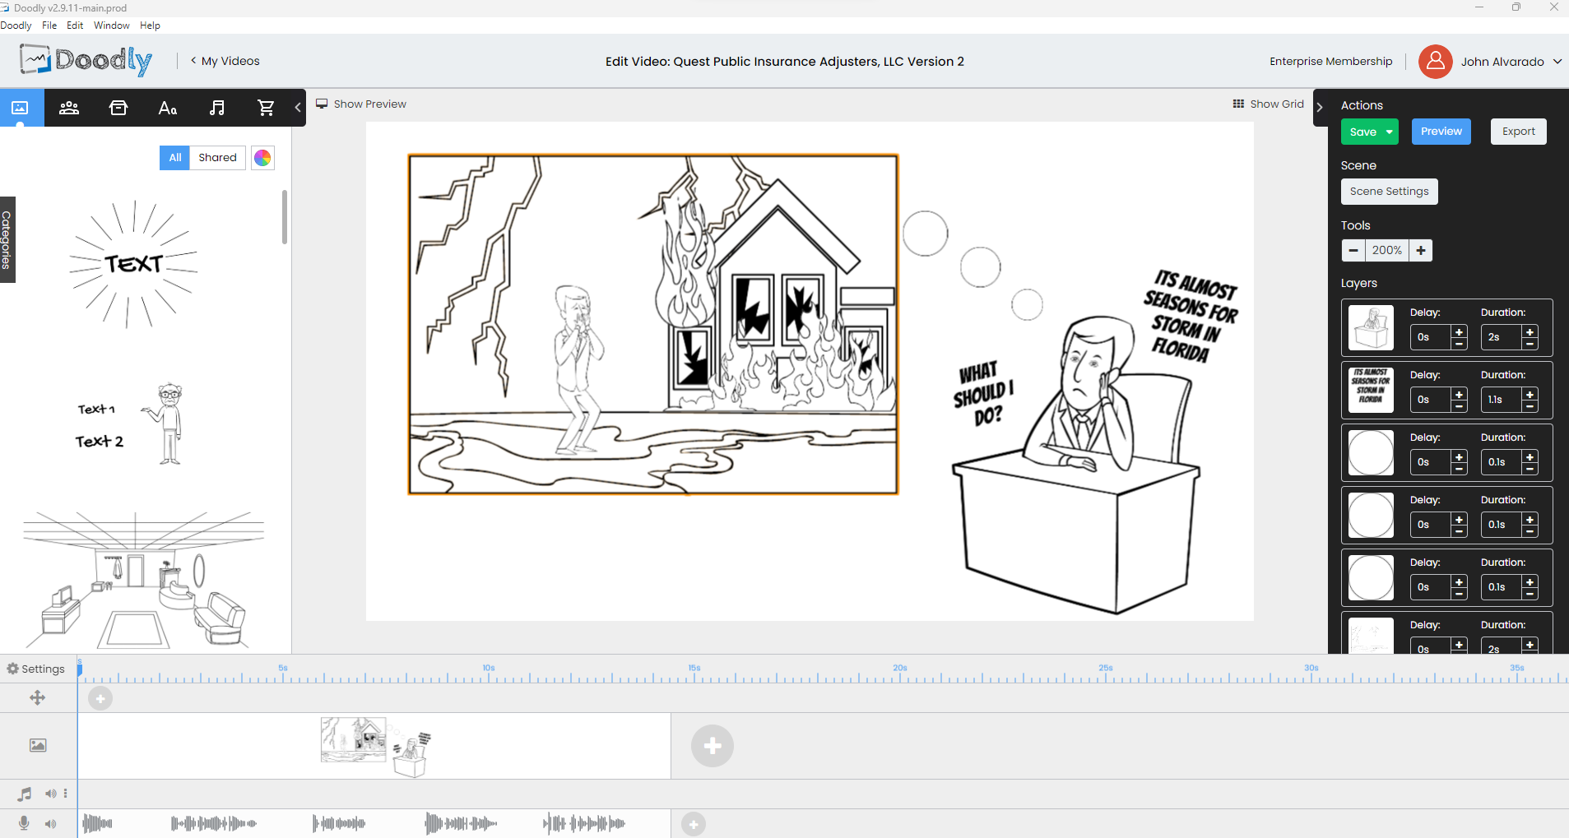Screen dimensions: 1569x838
Task: Click the Enterprise Membership label
Action: click(1330, 61)
